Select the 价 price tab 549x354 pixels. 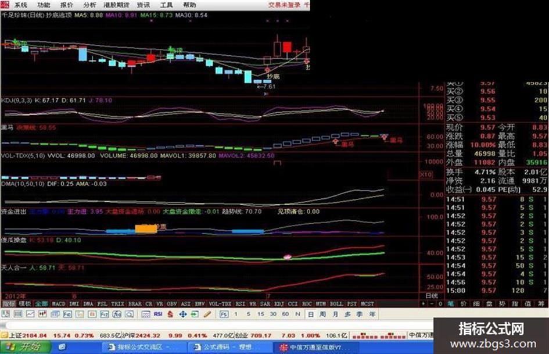464,304
